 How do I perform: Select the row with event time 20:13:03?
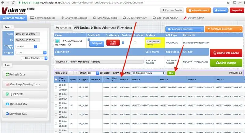[x=56, y=123]
